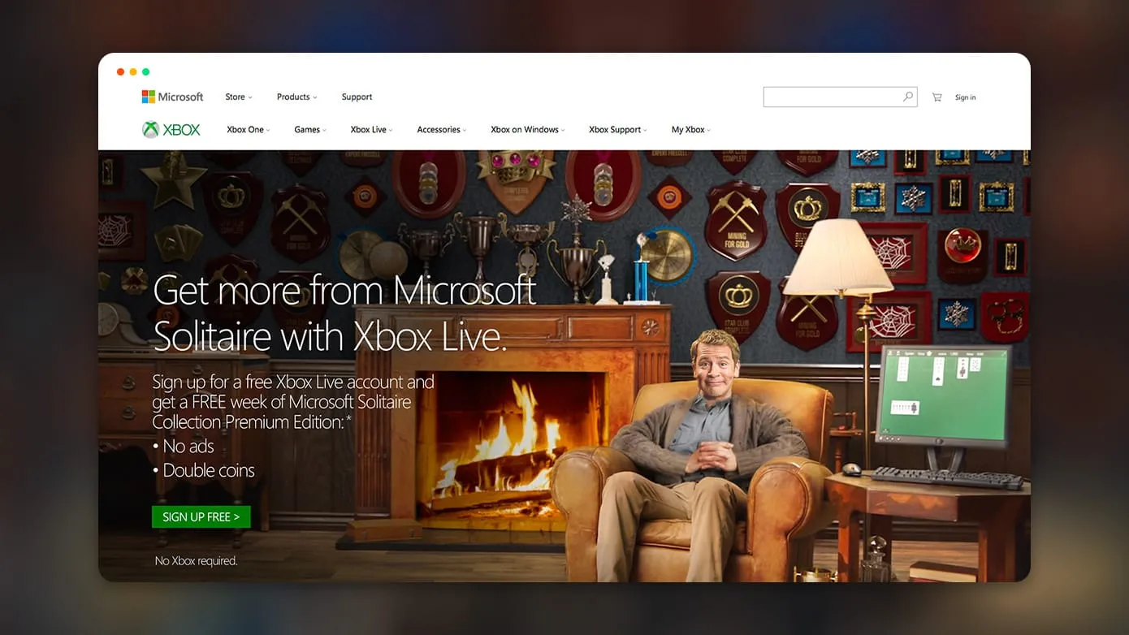Screen dimensions: 1129x635
Task: Open the Games dropdown
Action: 309,129
